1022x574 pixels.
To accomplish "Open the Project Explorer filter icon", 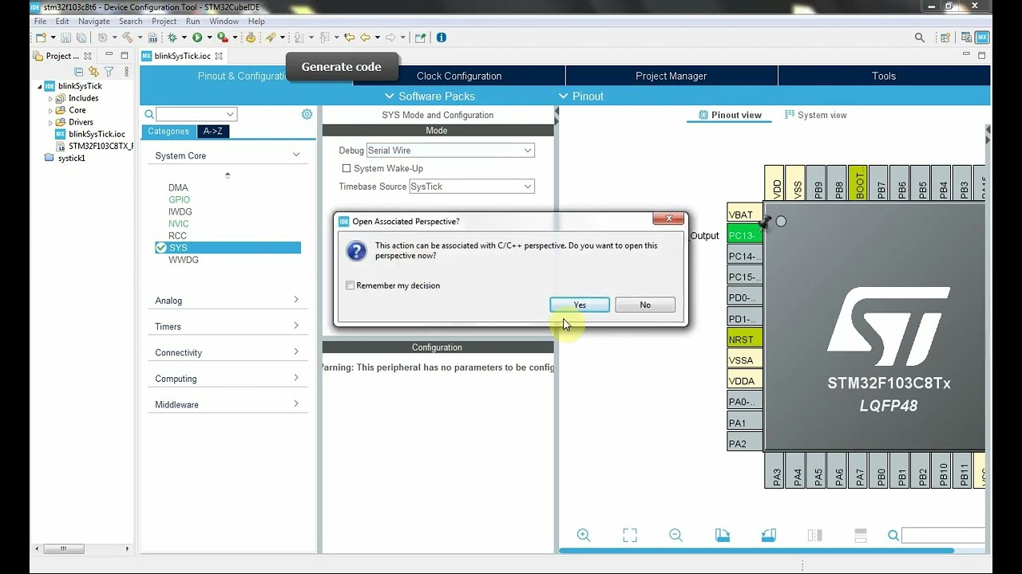I will pos(109,72).
